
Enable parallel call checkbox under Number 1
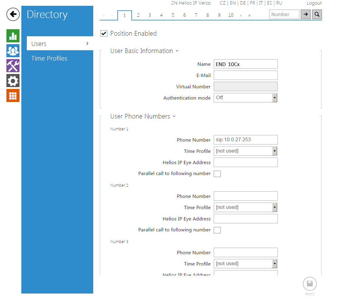(217, 174)
